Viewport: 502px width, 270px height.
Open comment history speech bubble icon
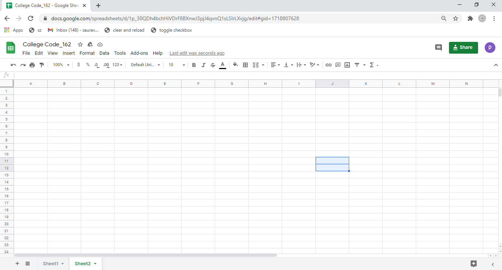pyautogui.click(x=438, y=47)
